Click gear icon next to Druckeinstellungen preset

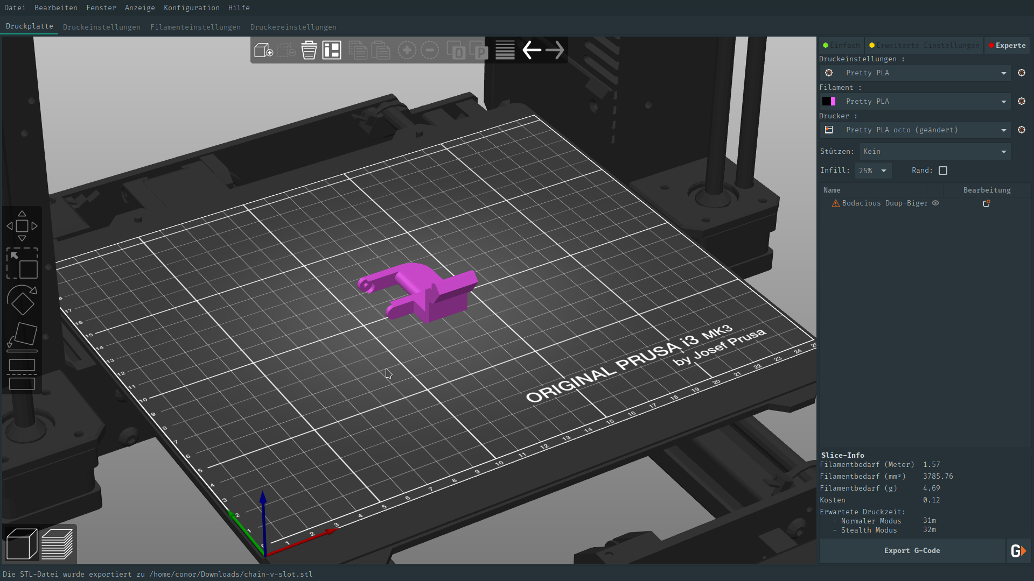(1022, 73)
